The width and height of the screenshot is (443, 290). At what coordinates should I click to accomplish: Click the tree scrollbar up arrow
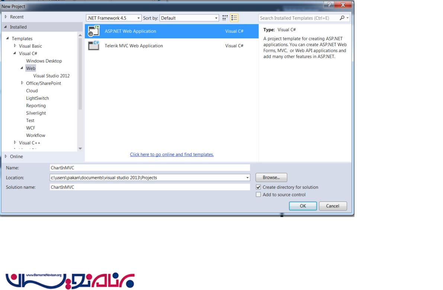click(80, 35)
